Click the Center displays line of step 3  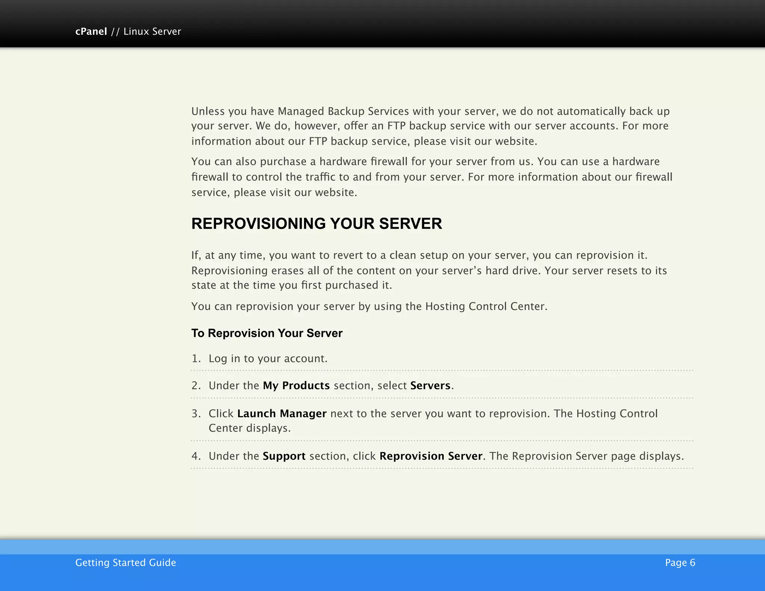pos(250,428)
